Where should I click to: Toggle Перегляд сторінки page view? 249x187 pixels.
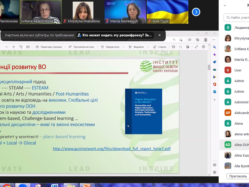pyautogui.click(x=49, y=47)
